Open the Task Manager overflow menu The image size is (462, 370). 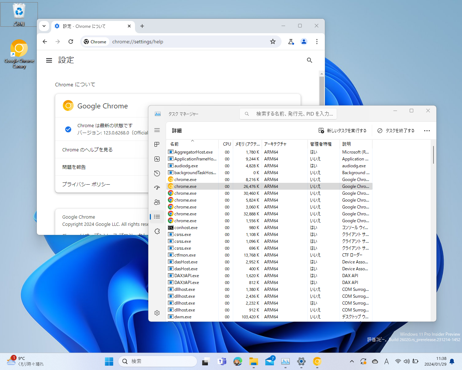(427, 130)
